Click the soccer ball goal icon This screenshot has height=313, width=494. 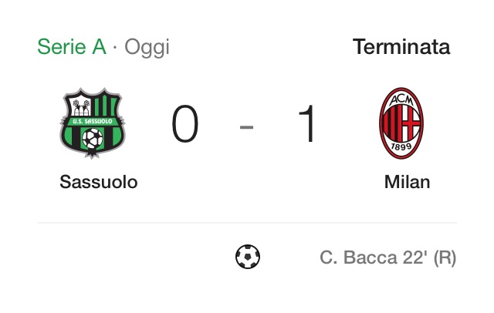click(248, 257)
